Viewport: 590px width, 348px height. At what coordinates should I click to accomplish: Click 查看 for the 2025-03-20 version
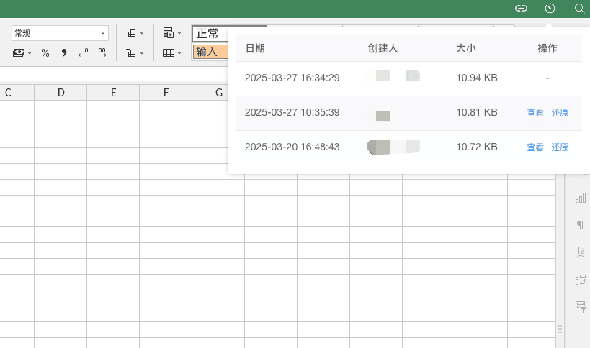click(535, 147)
